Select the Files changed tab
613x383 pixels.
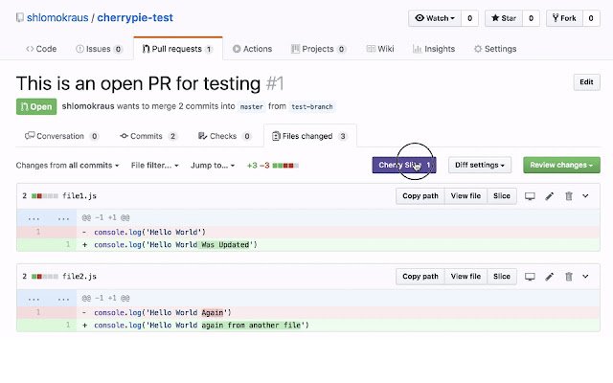[309, 136]
